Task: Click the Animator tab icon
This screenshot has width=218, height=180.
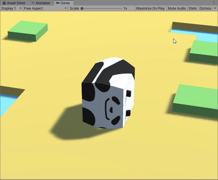Action: click(33, 3)
